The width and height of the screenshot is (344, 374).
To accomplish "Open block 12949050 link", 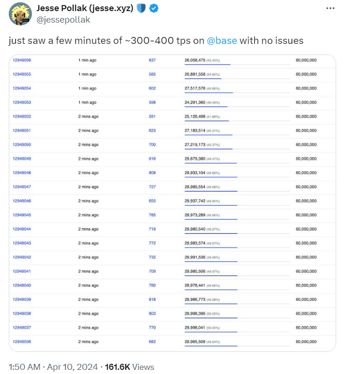I will point(22,145).
